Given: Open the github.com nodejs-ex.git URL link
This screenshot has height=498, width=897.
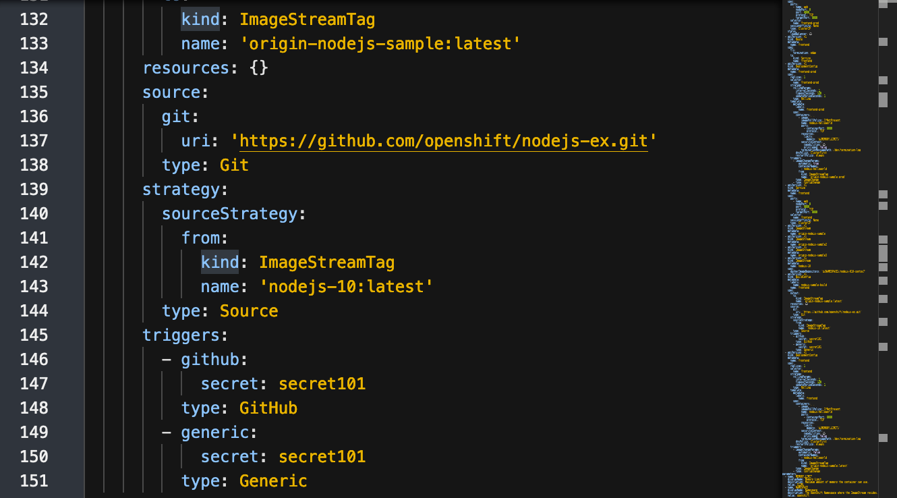Looking at the screenshot, I should (x=443, y=141).
